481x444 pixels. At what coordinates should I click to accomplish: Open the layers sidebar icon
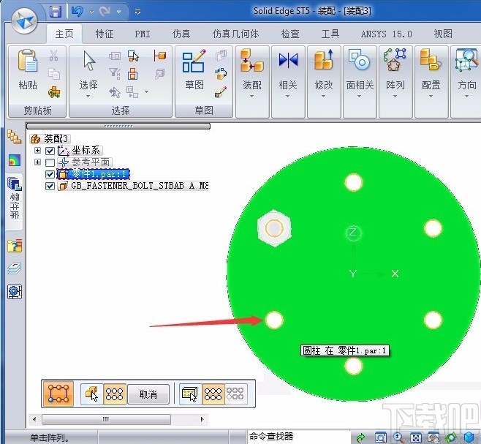click(x=15, y=268)
